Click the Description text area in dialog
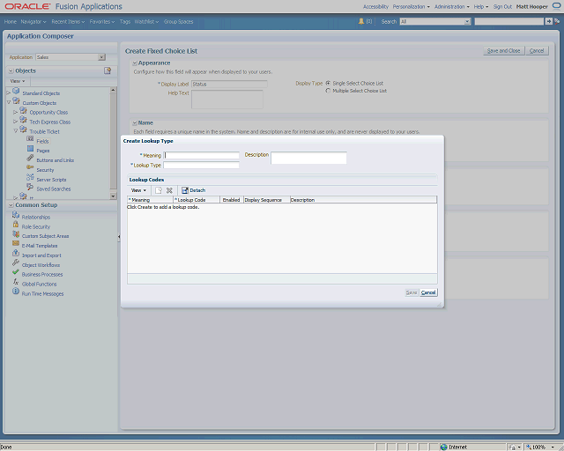The image size is (564, 451). [x=308, y=158]
